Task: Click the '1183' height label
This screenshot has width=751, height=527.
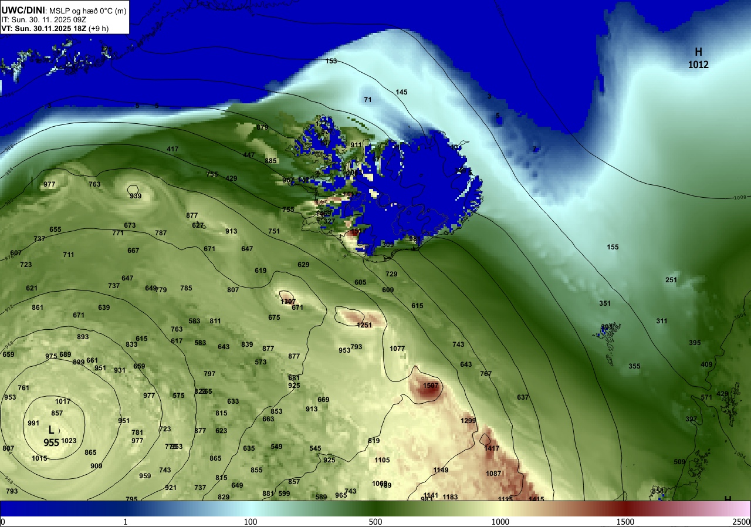Action: coord(450,497)
